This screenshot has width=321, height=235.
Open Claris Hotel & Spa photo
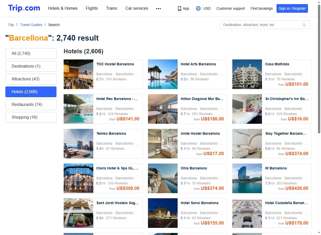pyautogui.click(x=78, y=178)
